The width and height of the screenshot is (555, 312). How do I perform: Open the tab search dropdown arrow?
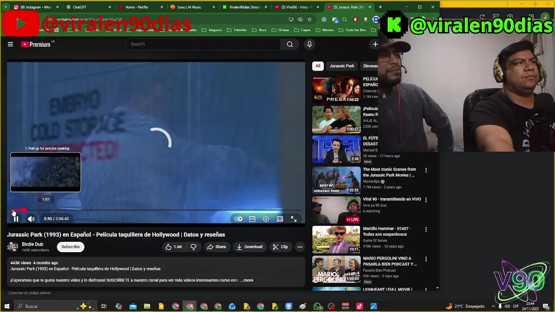point(5,7)
